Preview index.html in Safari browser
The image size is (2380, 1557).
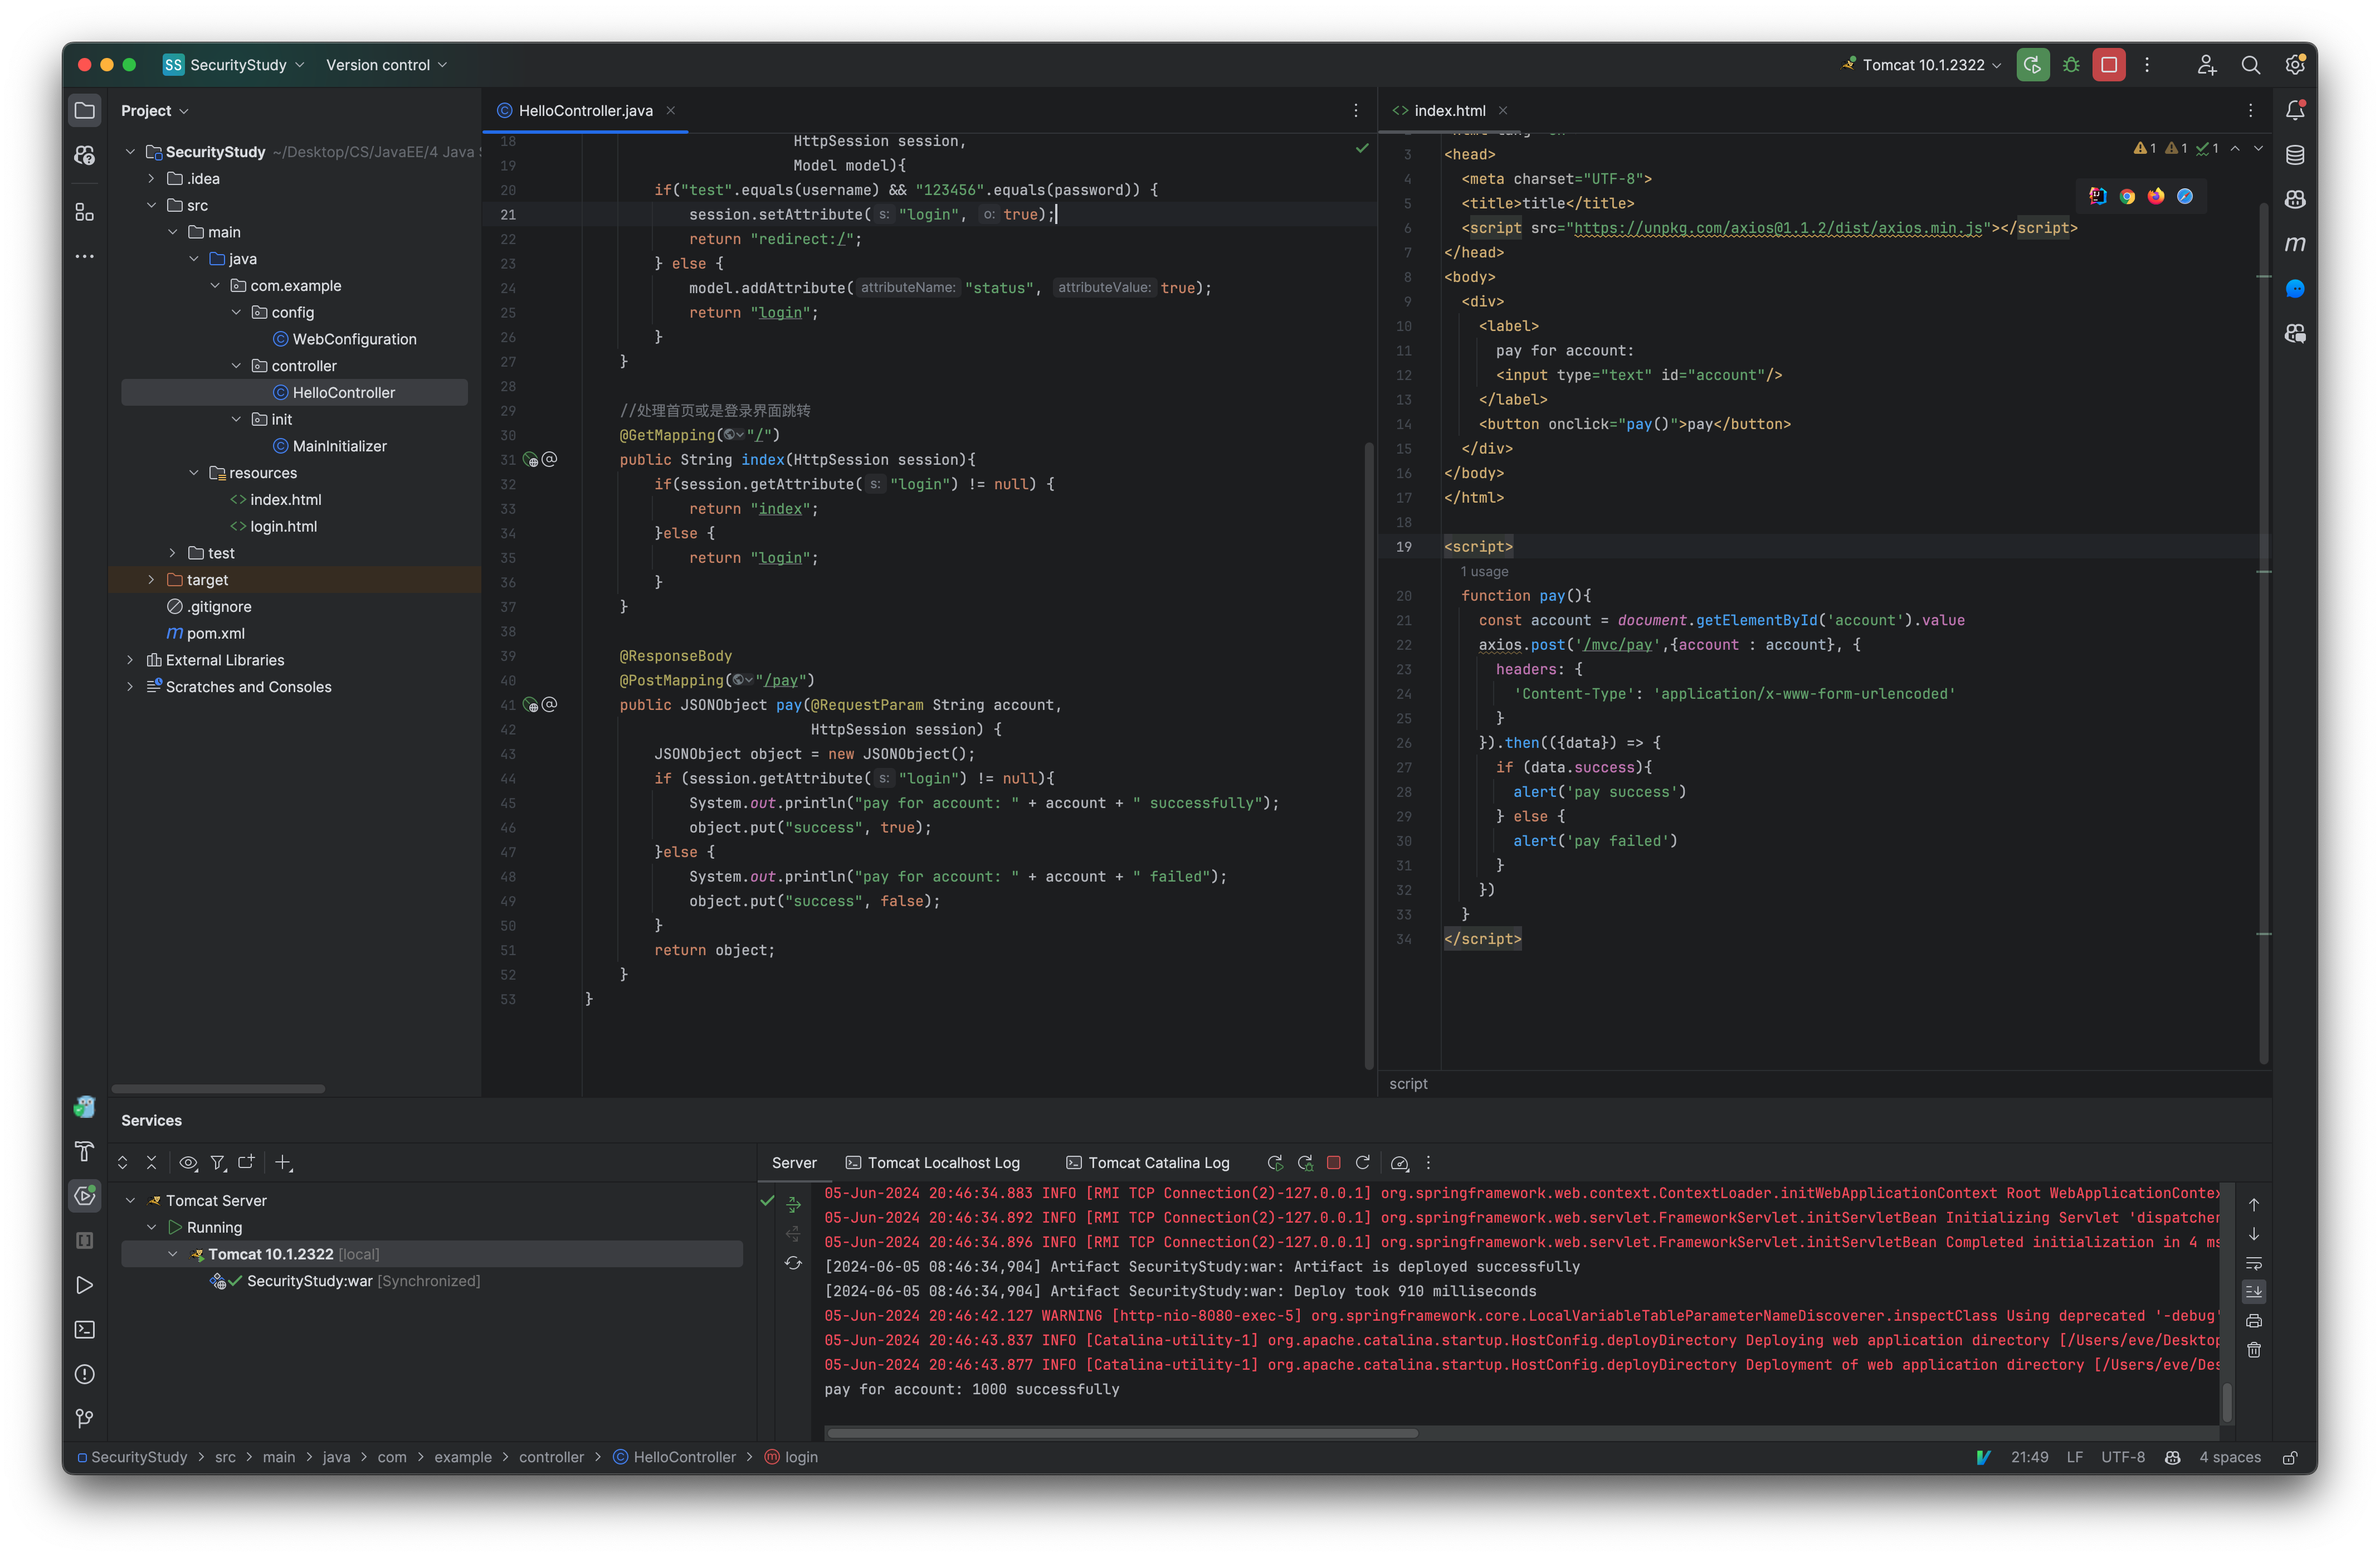click(x=2185, y=196)
